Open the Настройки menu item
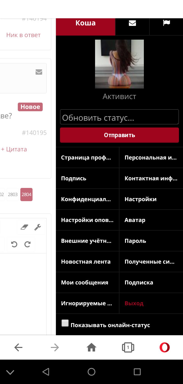 pos(151,199)
